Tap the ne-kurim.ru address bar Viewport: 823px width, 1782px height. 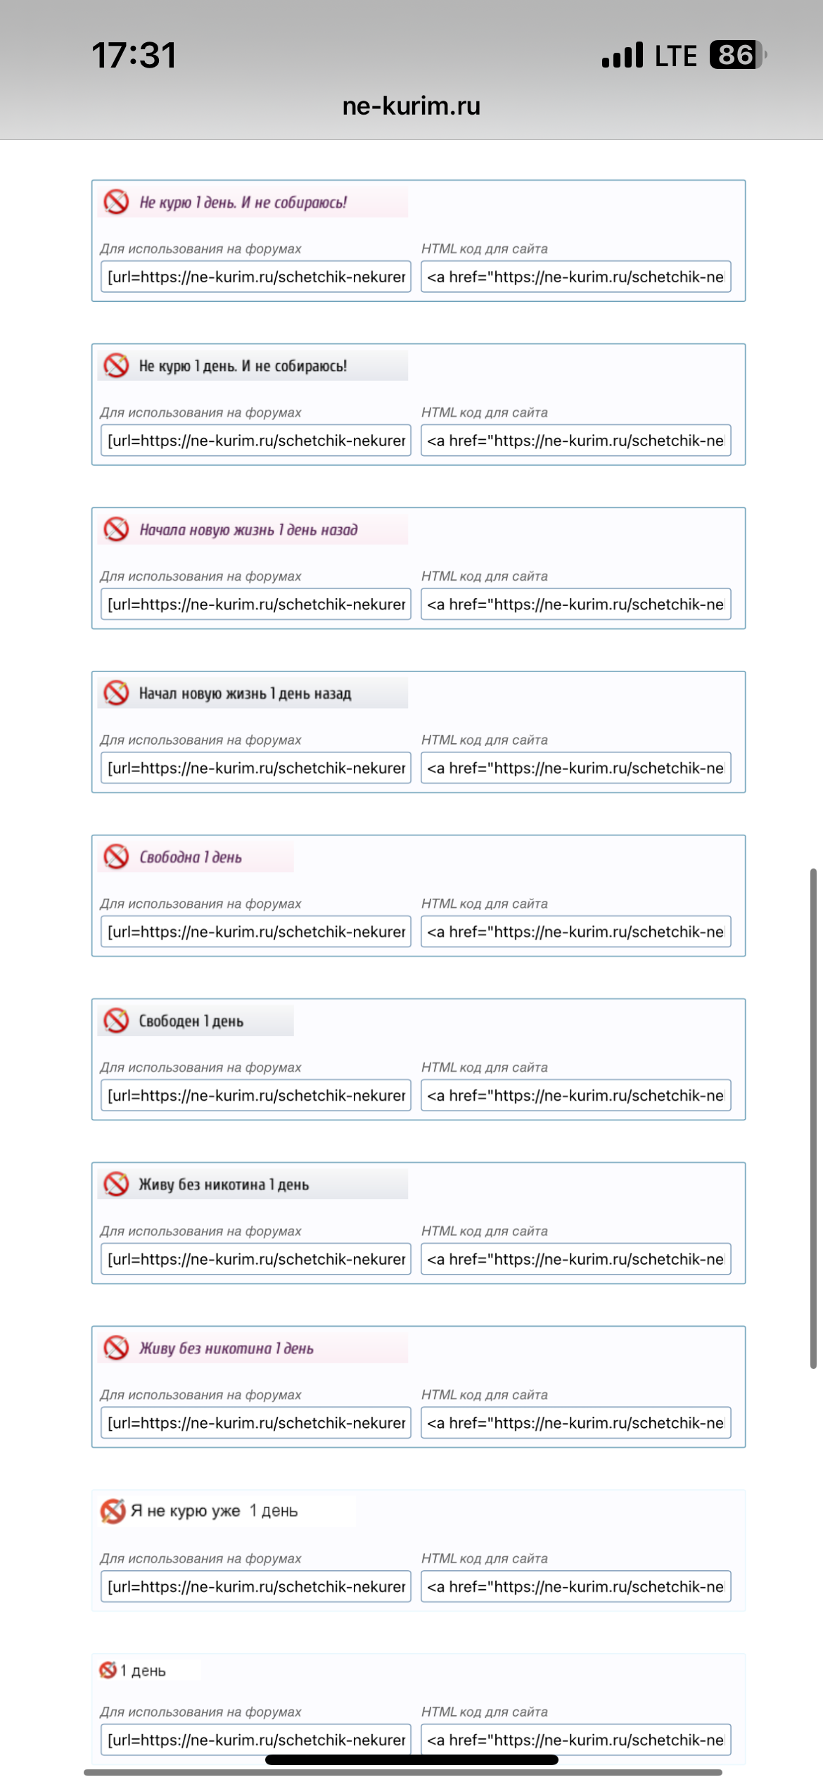pos(412,106)
